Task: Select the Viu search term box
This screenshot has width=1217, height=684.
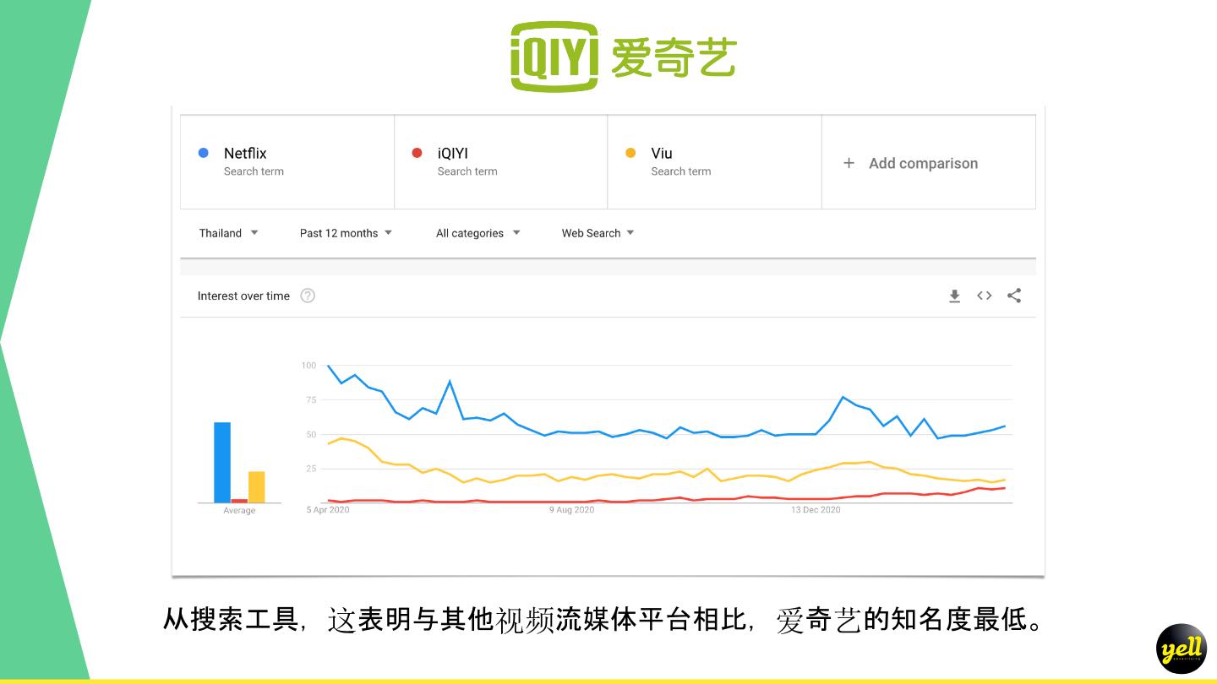Action: pos(715,161)
